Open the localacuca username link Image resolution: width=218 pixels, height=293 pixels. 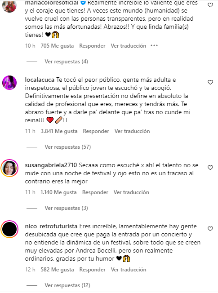coord(40,80)
